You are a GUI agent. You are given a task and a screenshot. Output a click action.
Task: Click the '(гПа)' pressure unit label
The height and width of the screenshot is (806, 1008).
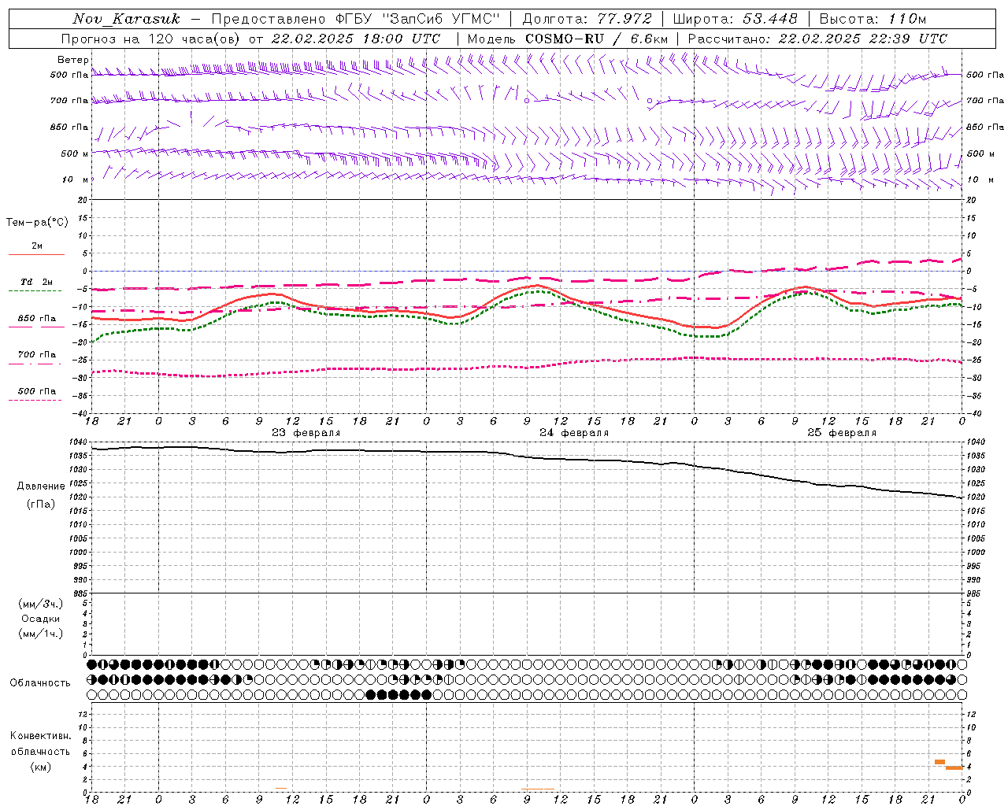[41, 504]
